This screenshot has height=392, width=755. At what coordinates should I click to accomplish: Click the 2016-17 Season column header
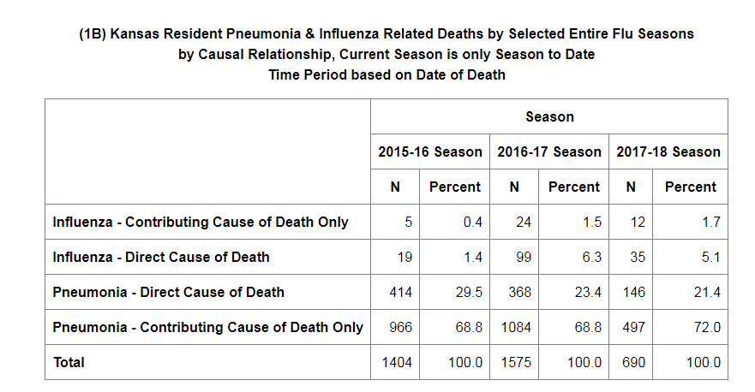[549, 151]
